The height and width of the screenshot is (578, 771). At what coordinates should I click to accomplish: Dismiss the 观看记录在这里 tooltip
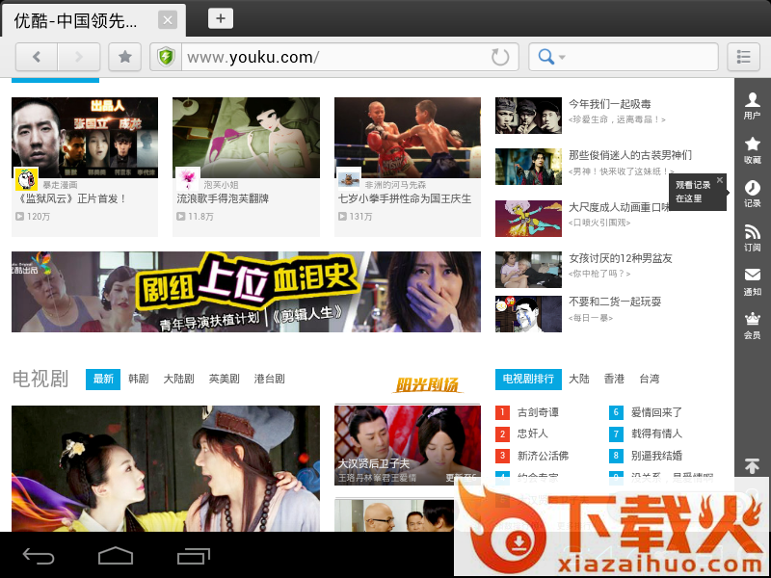720,180
